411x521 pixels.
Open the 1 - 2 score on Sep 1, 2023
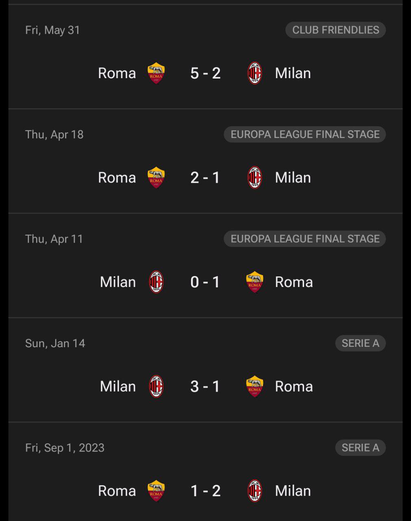[205, 491]
